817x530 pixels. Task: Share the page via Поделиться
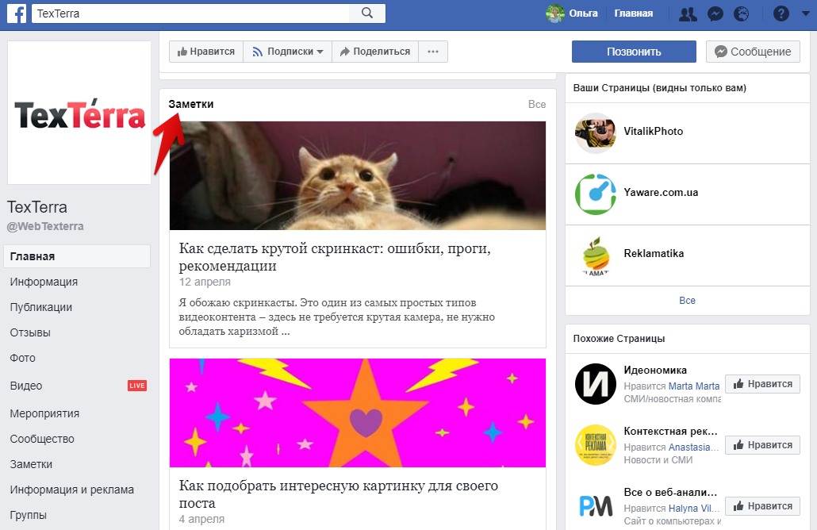(375, 52)
